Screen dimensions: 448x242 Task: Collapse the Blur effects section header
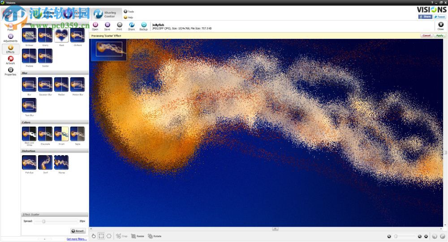click(55, 73)
